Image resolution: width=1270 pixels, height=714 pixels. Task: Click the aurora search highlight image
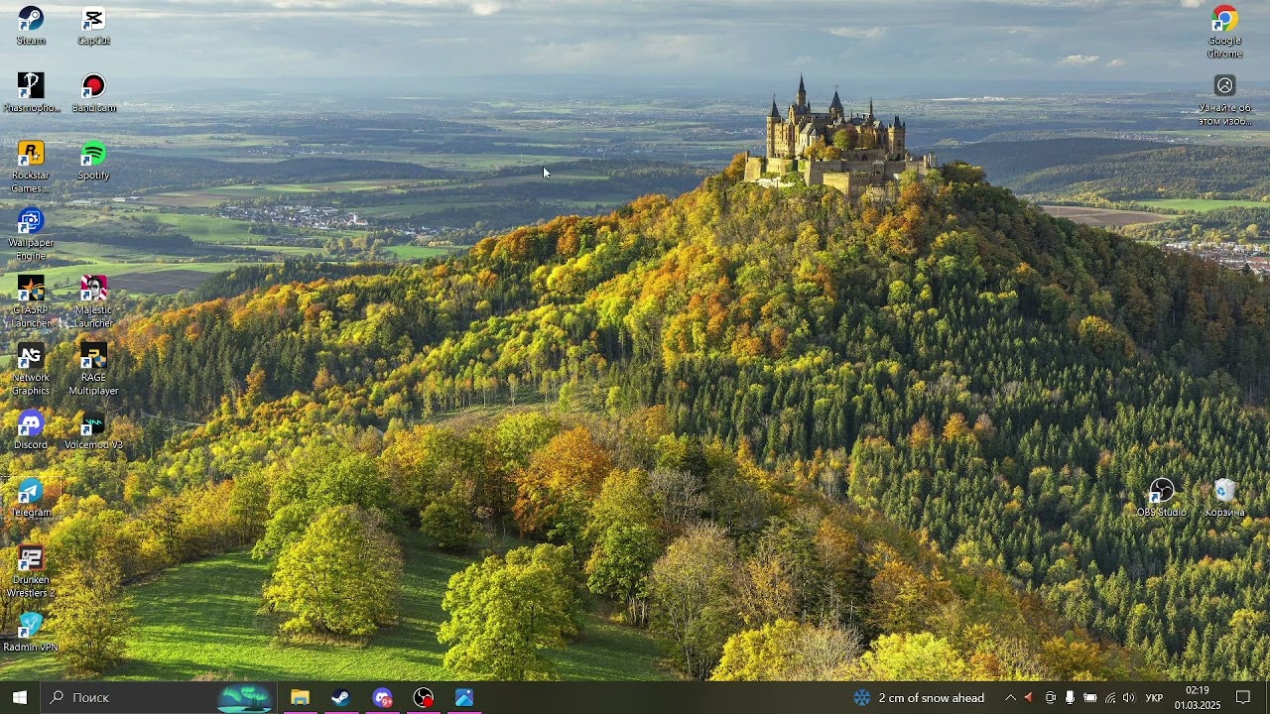(x=244, y=697)
